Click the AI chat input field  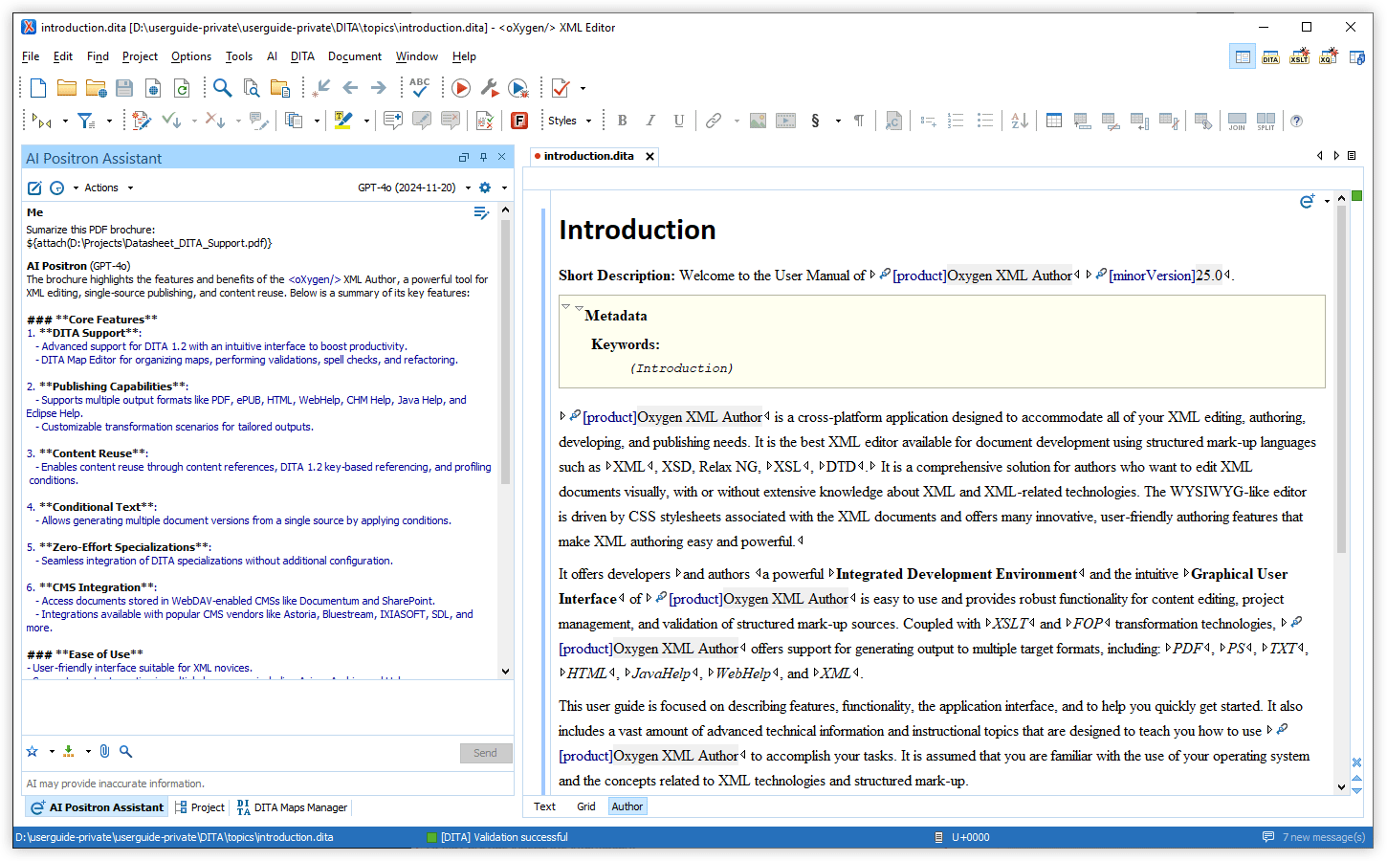(268, 707)
